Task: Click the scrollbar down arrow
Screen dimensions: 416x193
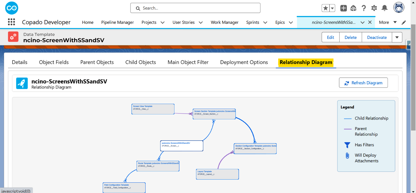Action: pos(413,191)
